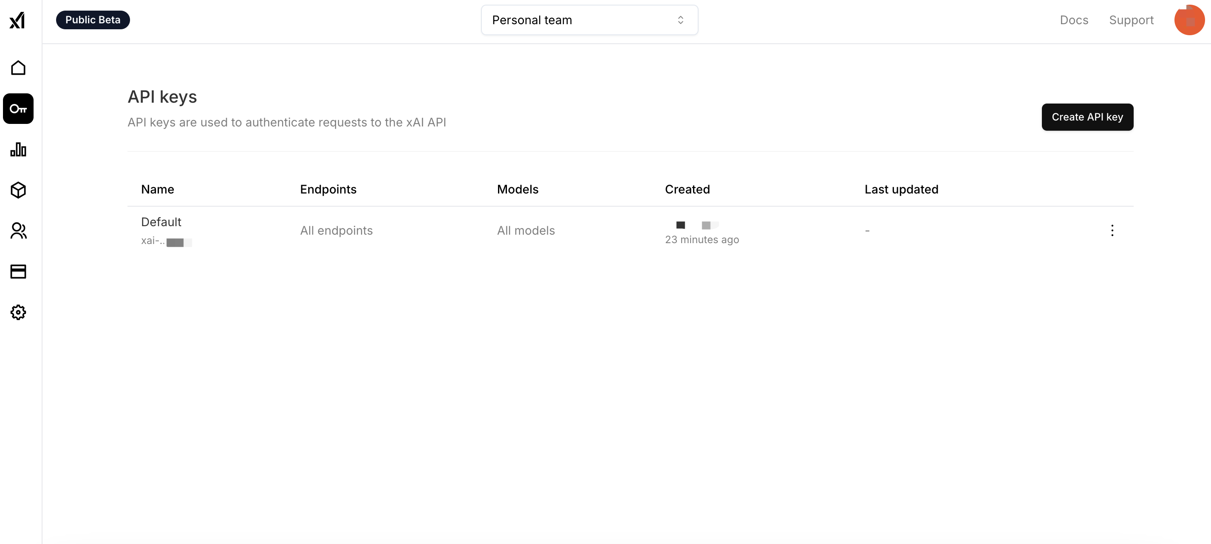Open the Users team members icon

18,231
